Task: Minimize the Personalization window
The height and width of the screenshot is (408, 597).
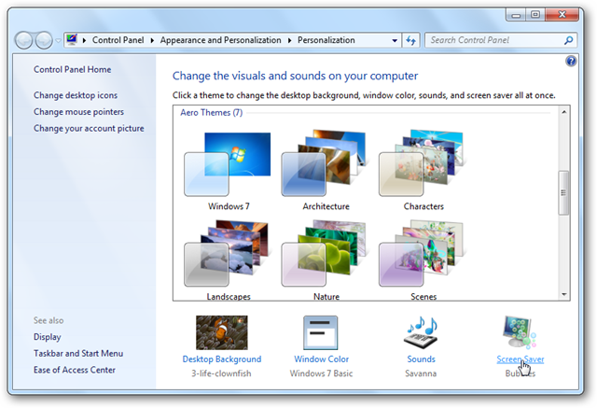Action: pos(516,15)
